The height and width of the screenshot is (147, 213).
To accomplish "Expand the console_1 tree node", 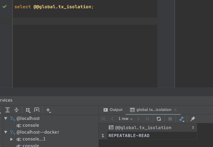I will pos(12,139).
